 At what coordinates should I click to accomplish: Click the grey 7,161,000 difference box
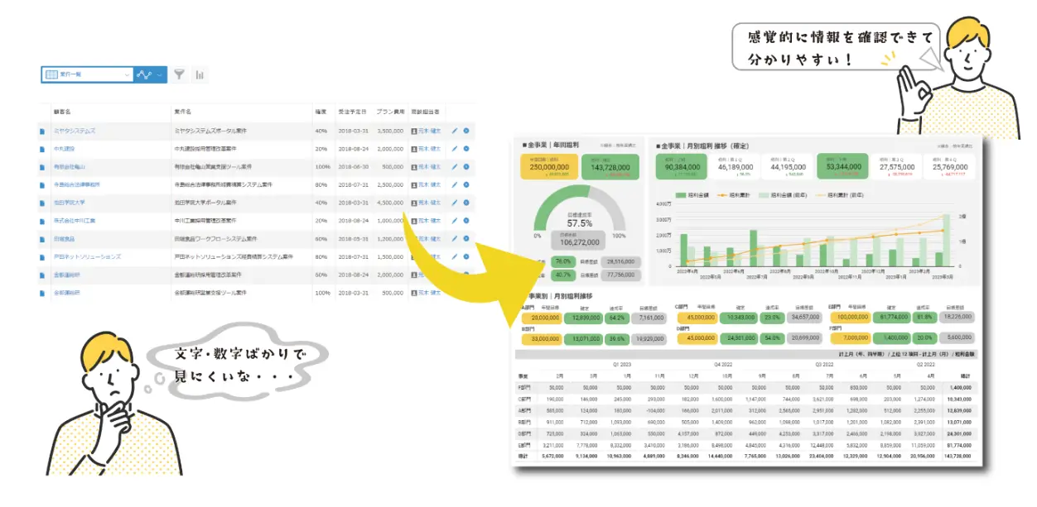click(x=649, y=317)
